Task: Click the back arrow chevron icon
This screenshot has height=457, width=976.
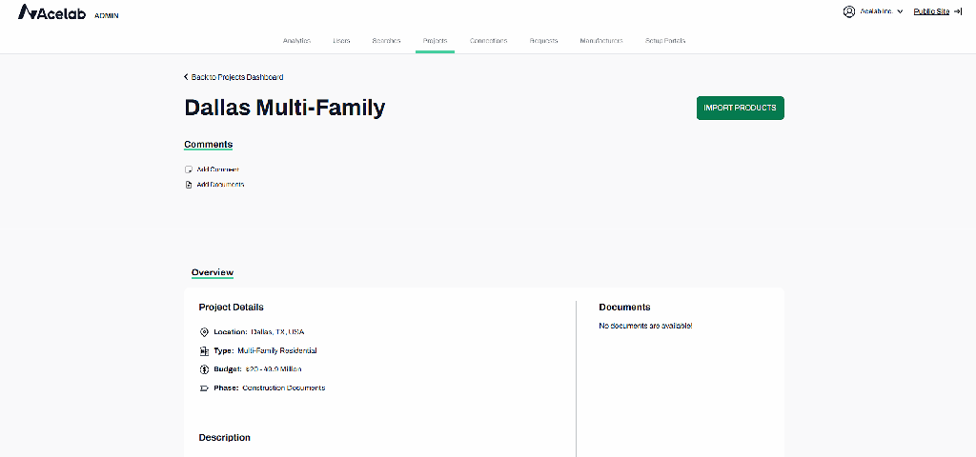Action: click(187, 77)
